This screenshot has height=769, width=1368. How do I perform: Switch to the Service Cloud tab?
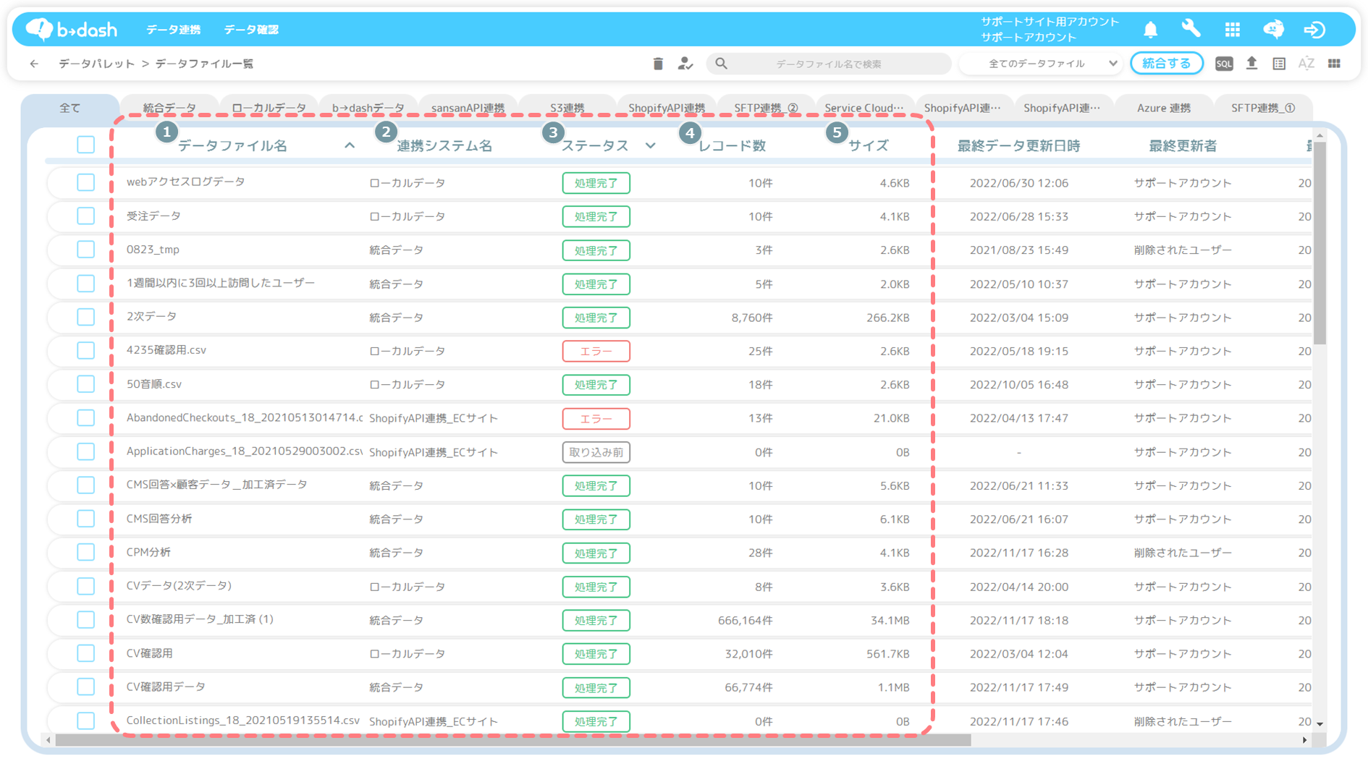click(x=864, y=108)
